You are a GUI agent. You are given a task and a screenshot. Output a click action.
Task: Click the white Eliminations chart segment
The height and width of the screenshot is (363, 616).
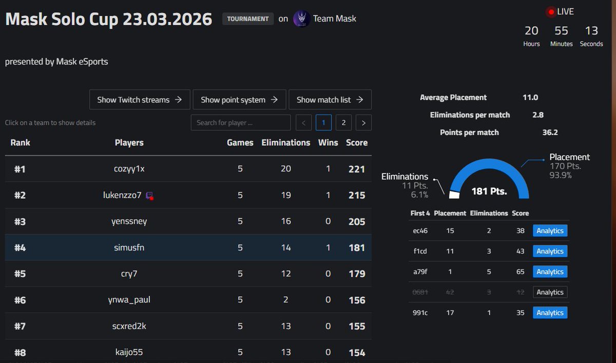pyautogui.click(x=454, y=195)
